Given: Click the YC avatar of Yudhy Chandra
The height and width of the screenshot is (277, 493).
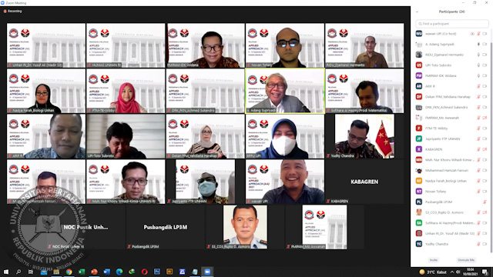Looking at the screenshot, I should (419, 244).
